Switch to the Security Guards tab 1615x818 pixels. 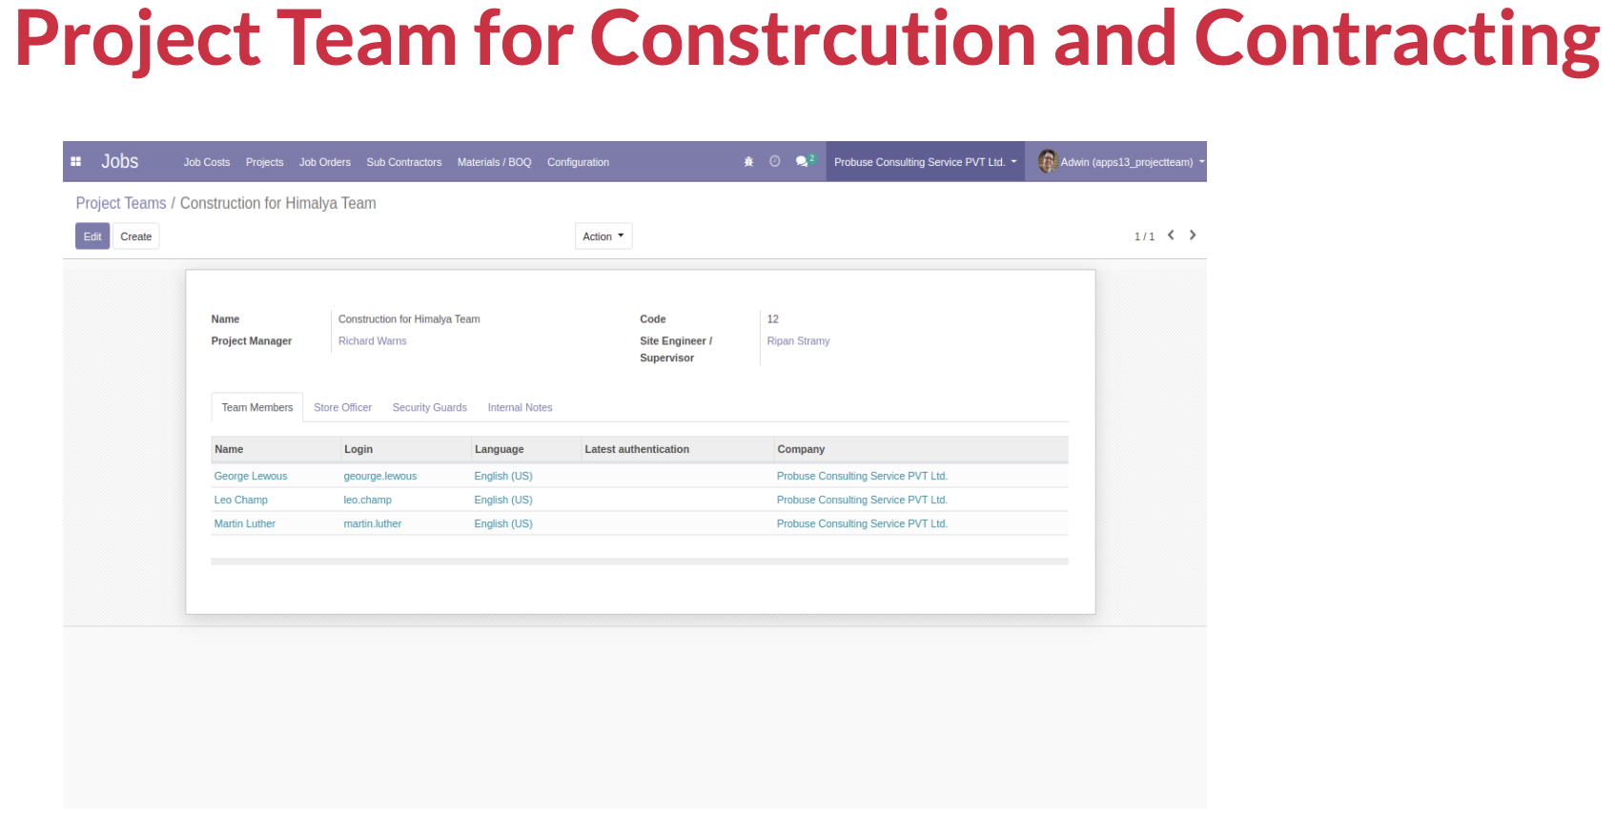tap(430, 407)
